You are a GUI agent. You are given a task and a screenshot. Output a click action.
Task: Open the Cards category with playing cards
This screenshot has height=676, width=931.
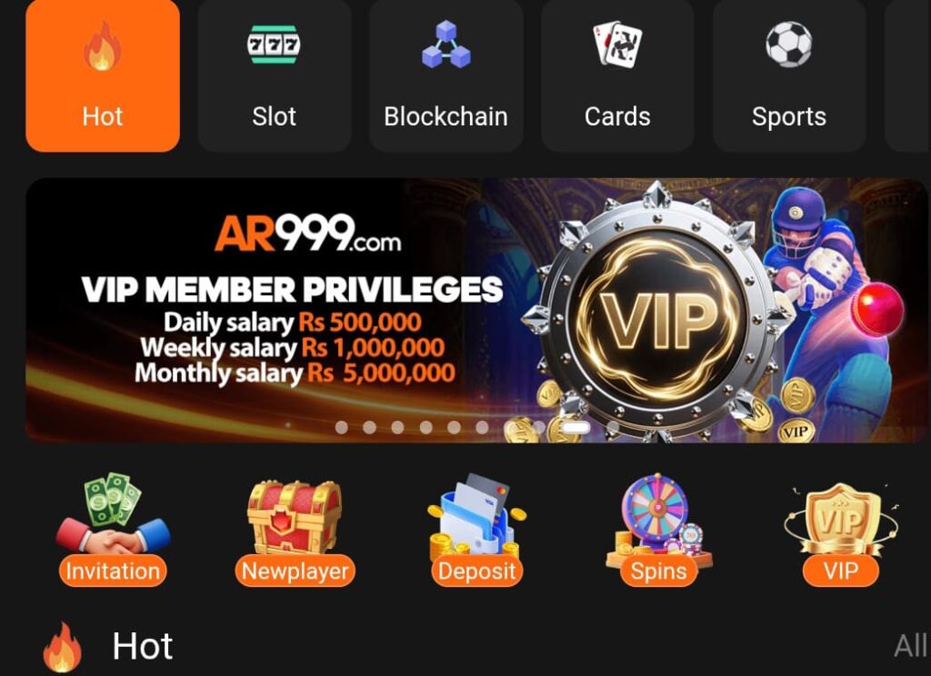pyautogui.click(x=617, y=75)
